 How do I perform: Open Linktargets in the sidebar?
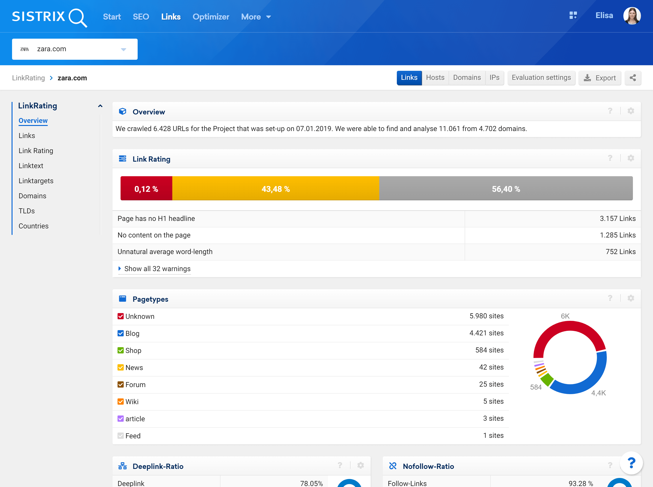pos(36,181)
